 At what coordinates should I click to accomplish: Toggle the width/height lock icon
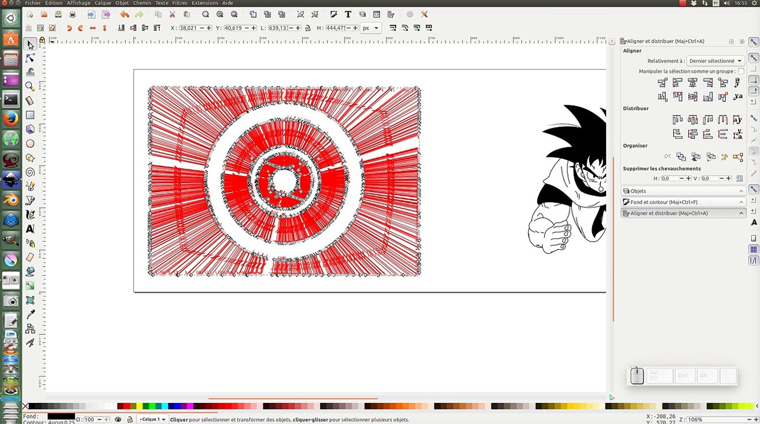[x=308, y=28]
